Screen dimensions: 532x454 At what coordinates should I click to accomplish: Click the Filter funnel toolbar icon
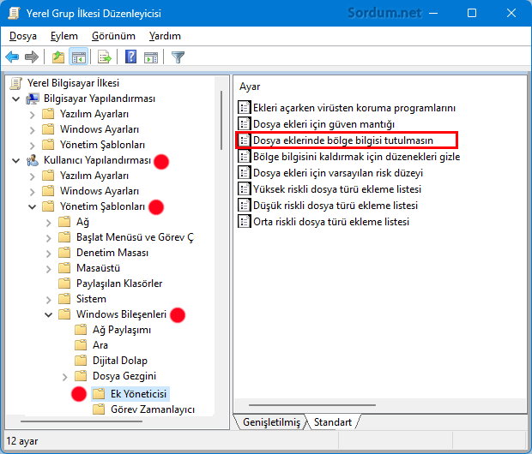(x=178, y=57)
